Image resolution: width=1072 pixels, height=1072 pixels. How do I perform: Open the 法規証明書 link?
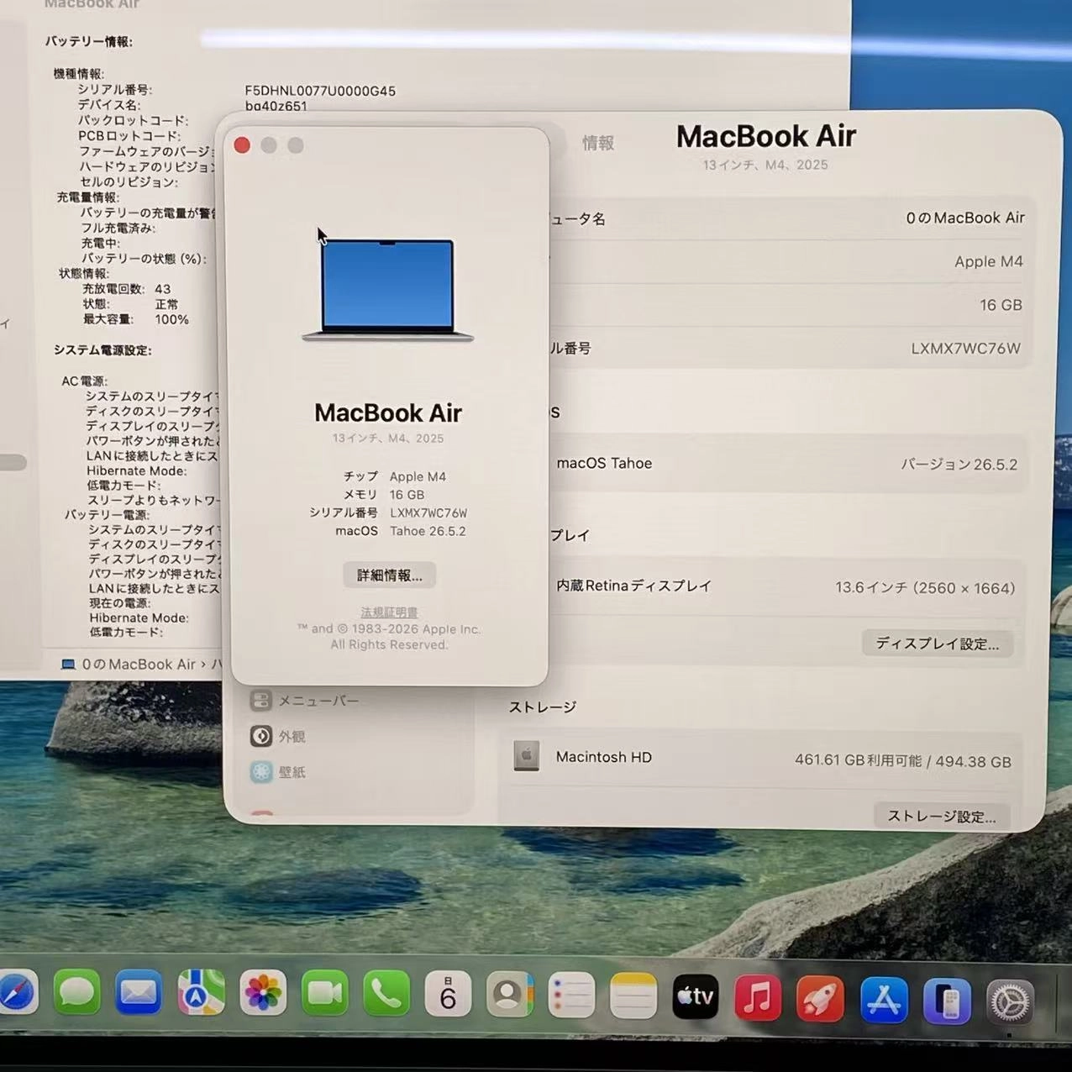click(x=389, y=612)
